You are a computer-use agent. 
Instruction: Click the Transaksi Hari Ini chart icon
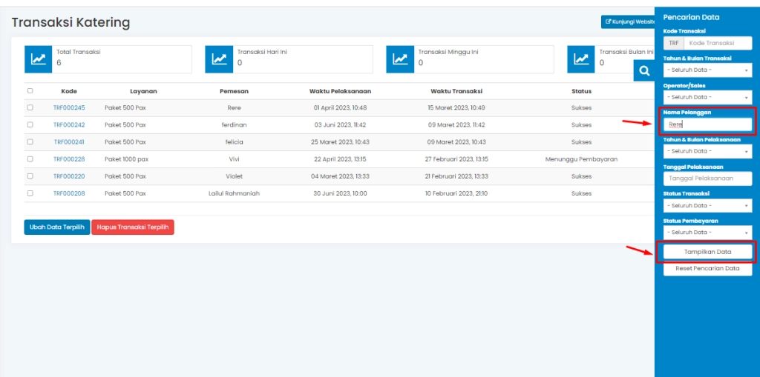[x=219, y=59]
